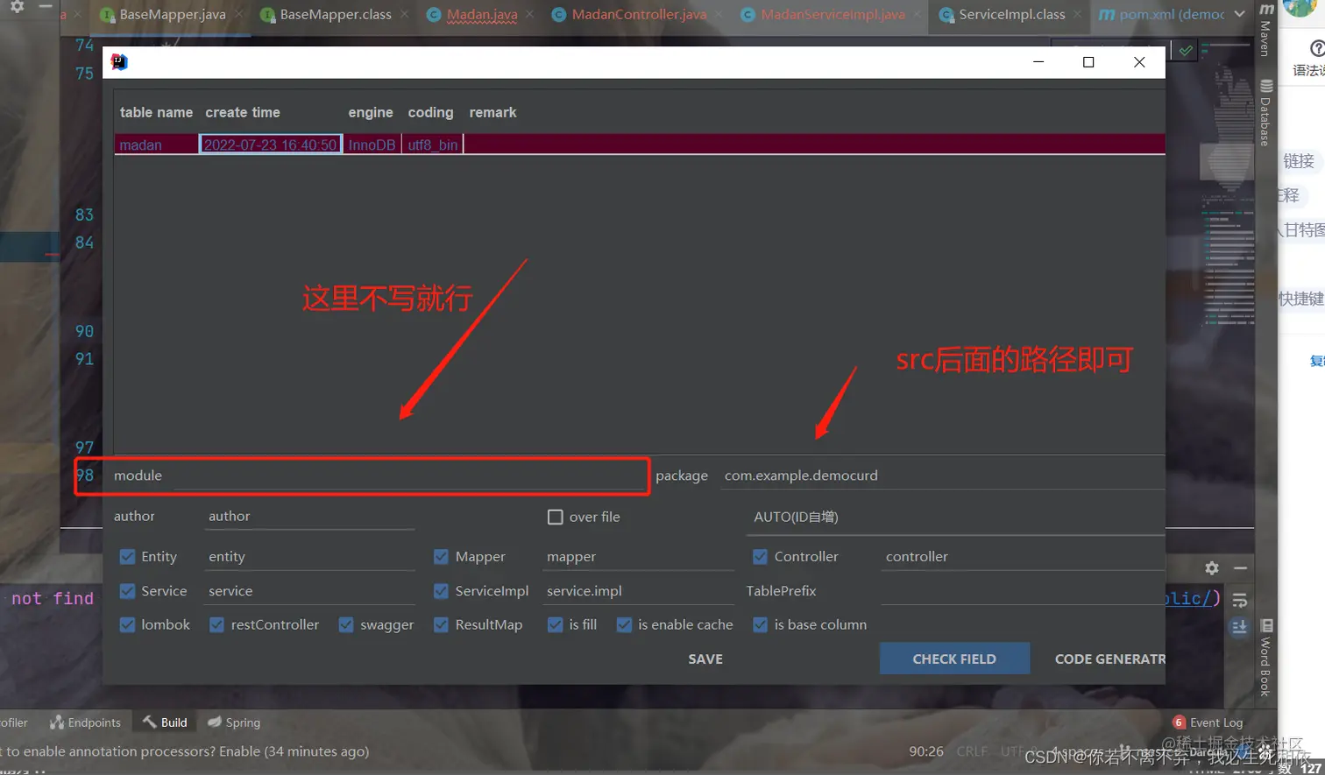Click the caret position 90:26 in status bar

[x=926, y=751]
